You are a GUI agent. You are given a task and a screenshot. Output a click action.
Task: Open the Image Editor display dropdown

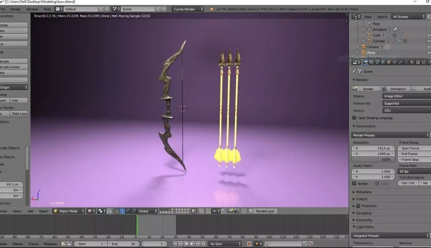pyautogui.click(x=407, y=96)
